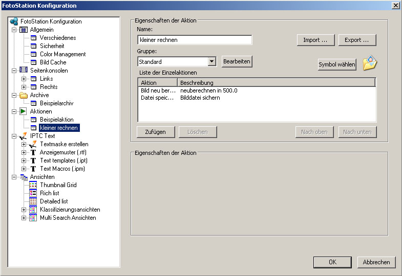Expand the Rechts tree node
The width and height of the screenshot is (402, 276).
(24, 87)
